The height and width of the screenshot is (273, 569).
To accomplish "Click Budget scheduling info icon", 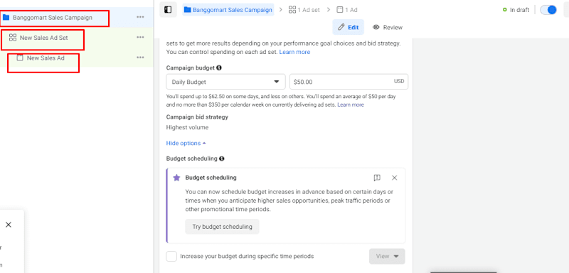I will click(x=221, y=159).
